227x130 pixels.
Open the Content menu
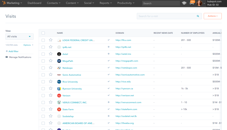click(72, 3)
